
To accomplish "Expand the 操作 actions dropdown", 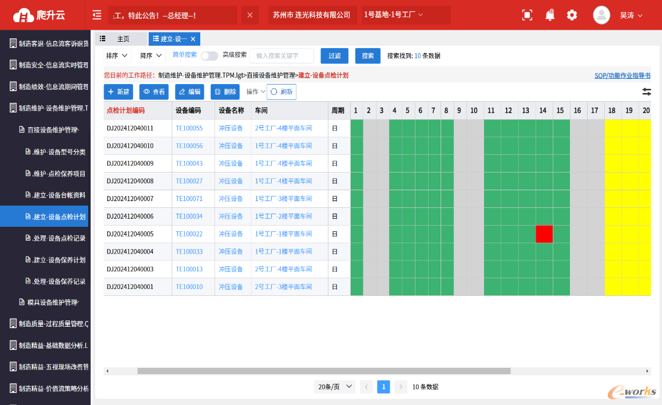I will (x=255, y=92).
